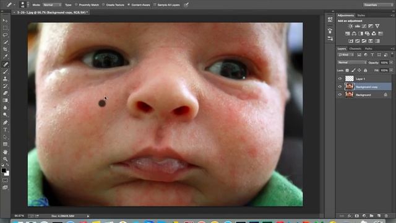The width and height of the screenshot is (396, 223).
Task: Click the background color swatch
Action: (x=7, y=173)
